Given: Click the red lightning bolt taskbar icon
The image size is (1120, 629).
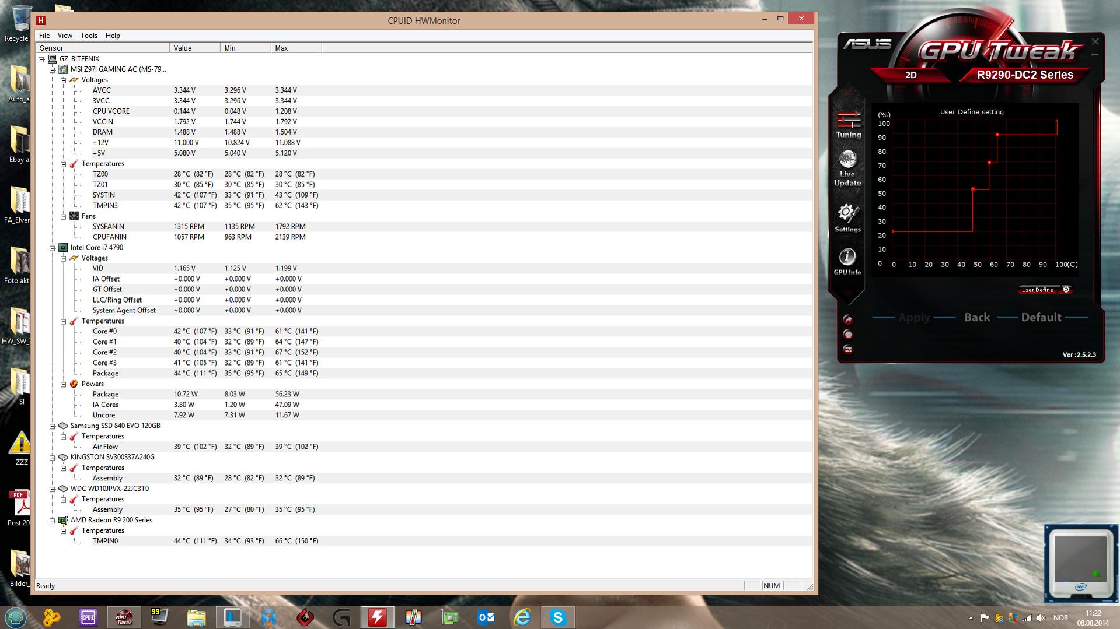Looking at the screenshot, I should [377, 617].
